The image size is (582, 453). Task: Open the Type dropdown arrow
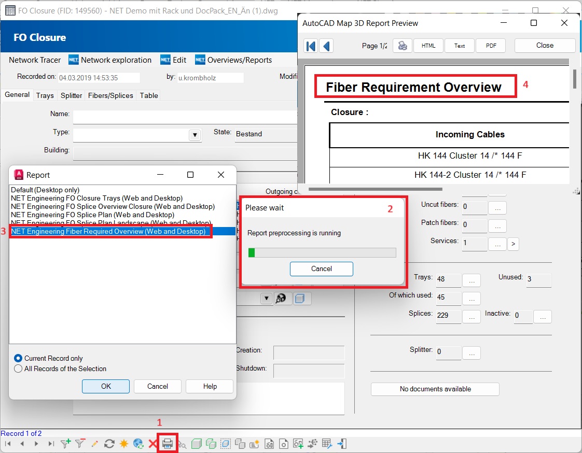click(x=195, y=135)
